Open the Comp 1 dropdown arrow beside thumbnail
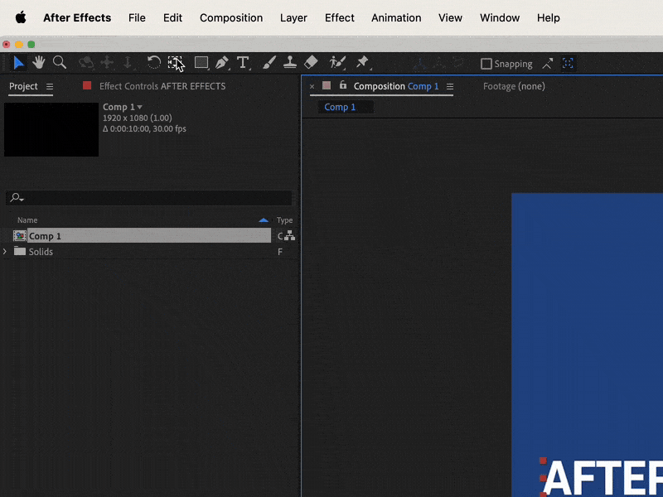The image size is (663, 497). 139,107
